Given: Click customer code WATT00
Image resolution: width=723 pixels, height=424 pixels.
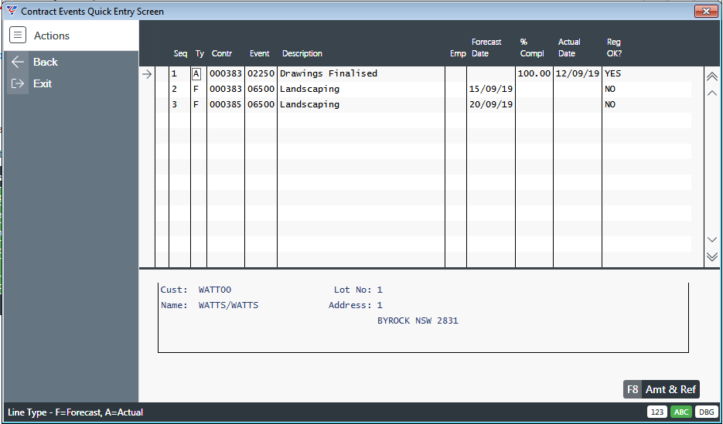Looking at the screenshot, I should pos(215,290).
